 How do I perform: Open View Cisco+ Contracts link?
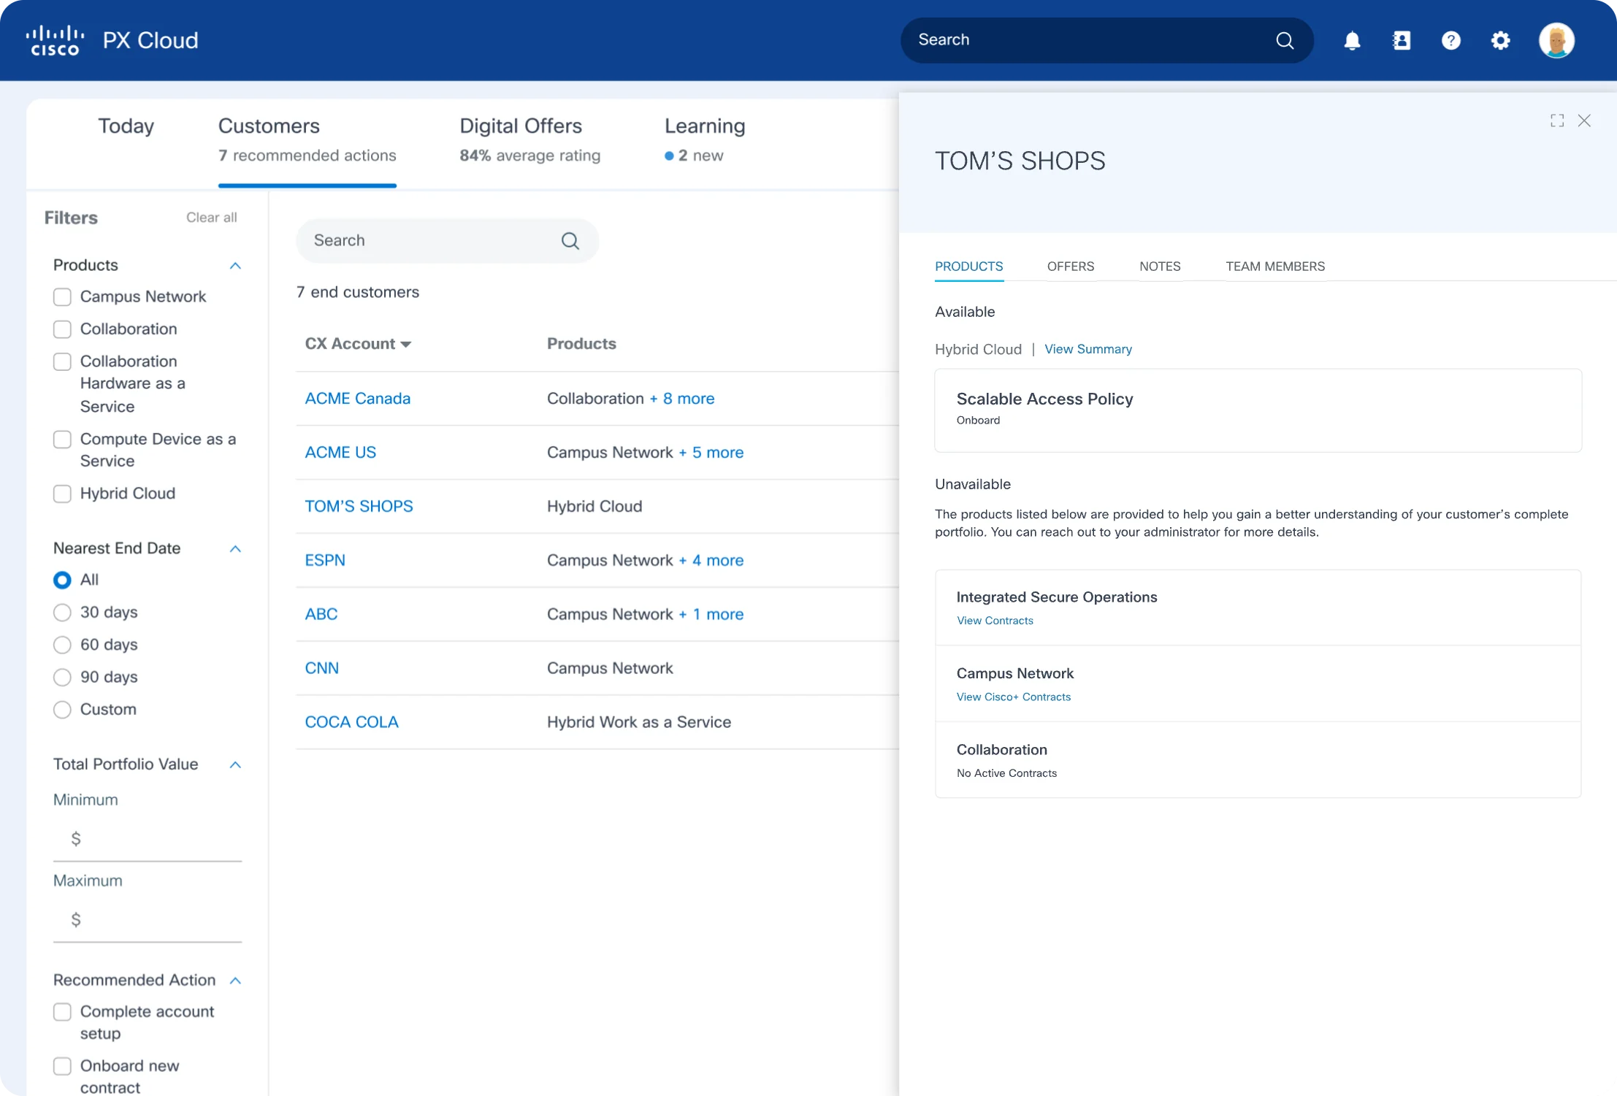point(1014,697)
